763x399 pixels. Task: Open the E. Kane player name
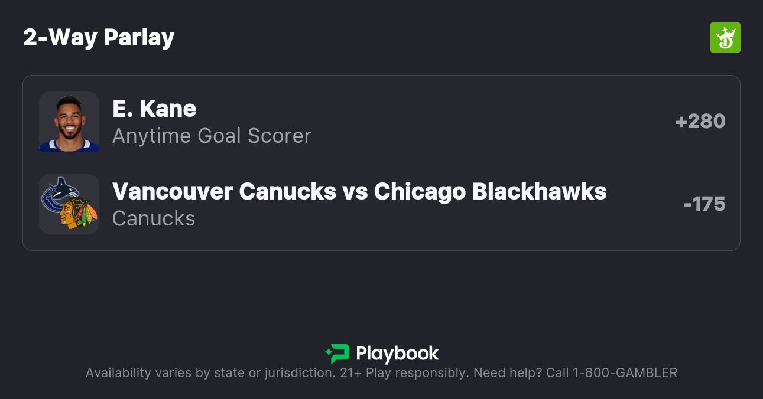click(154, 109)
